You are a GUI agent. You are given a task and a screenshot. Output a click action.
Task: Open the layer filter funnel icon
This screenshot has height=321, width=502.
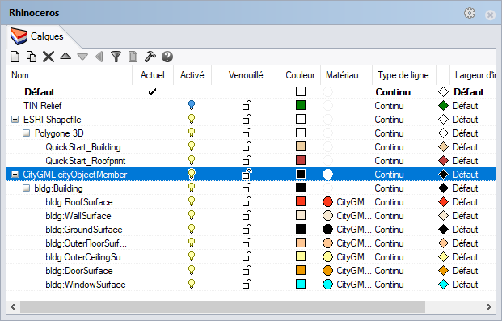[116, 57]
